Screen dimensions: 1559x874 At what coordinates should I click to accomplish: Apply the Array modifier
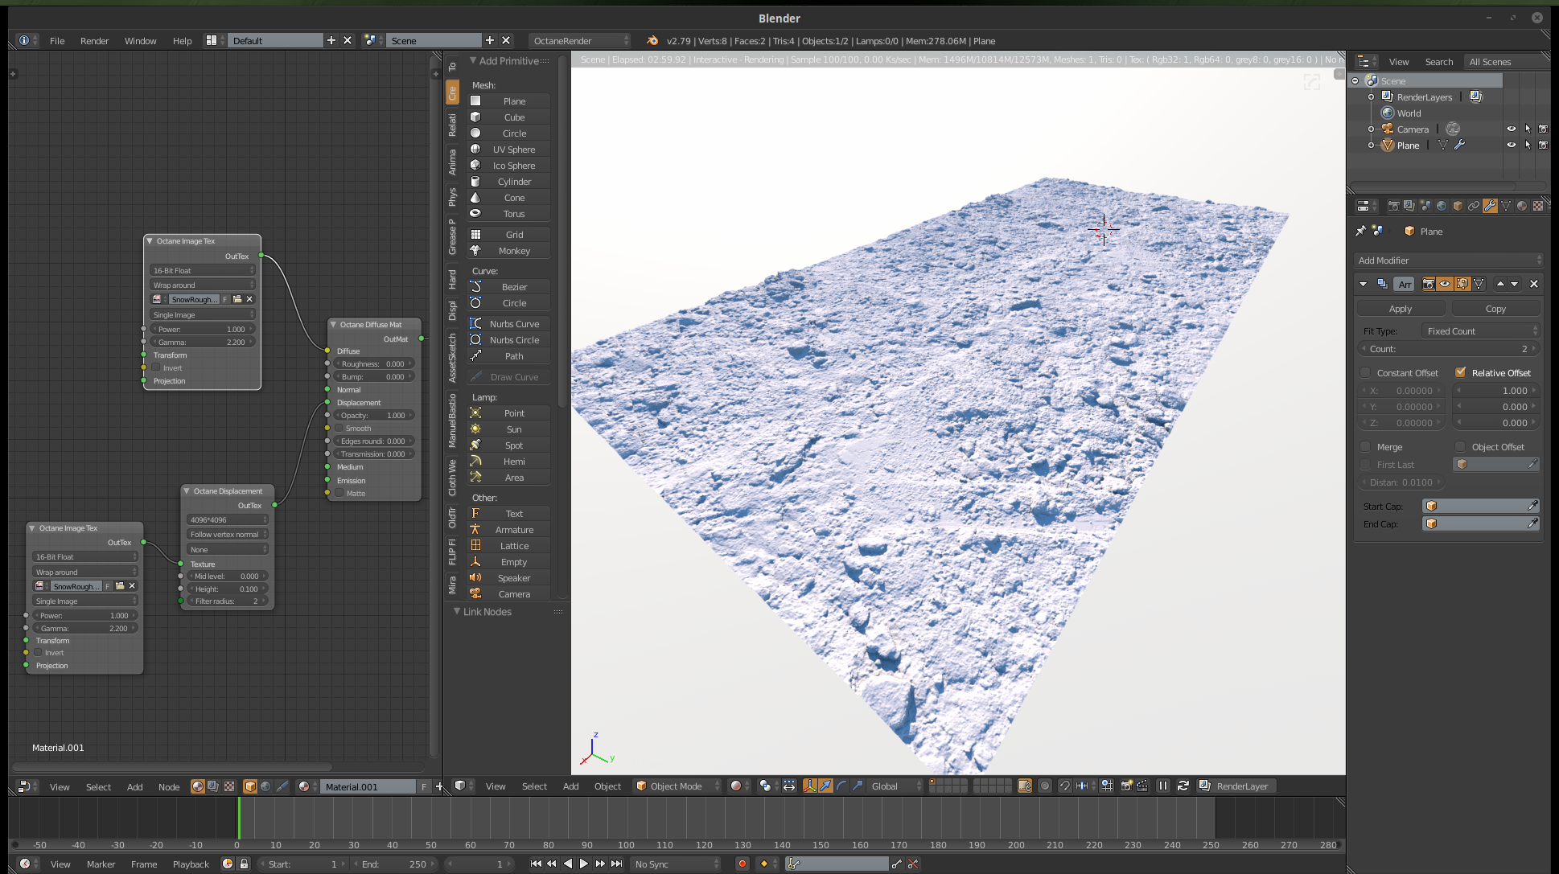(1400, 309)
